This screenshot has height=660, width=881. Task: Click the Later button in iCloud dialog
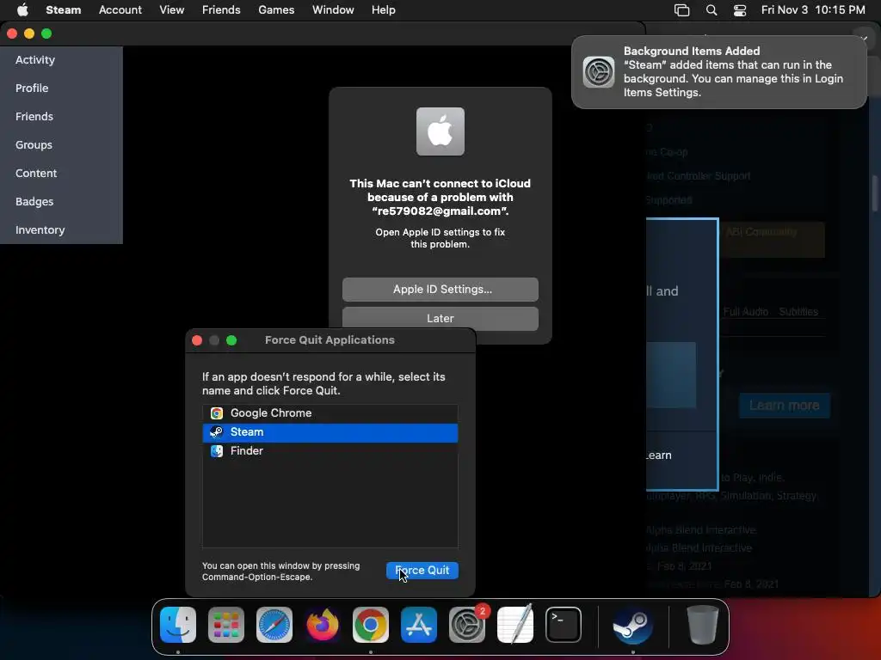tap(440, 318)
